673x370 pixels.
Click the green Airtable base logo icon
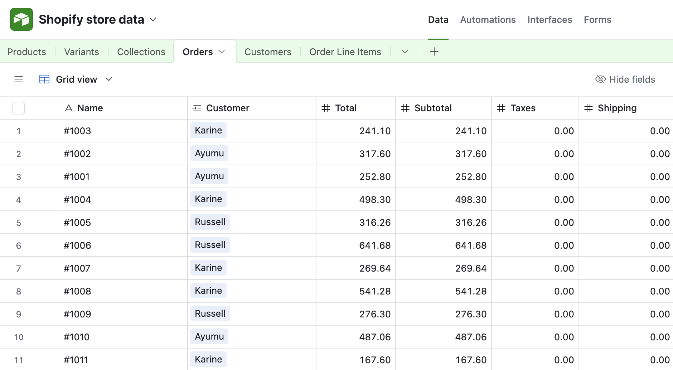coord(21,19)
